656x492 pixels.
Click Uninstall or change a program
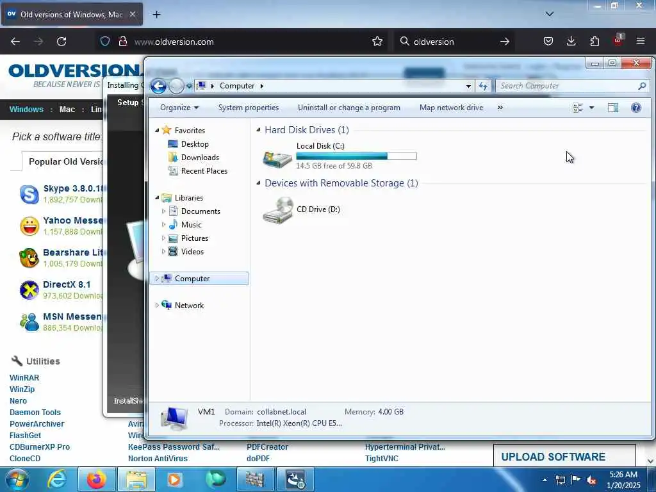click(x=349, y=108)
